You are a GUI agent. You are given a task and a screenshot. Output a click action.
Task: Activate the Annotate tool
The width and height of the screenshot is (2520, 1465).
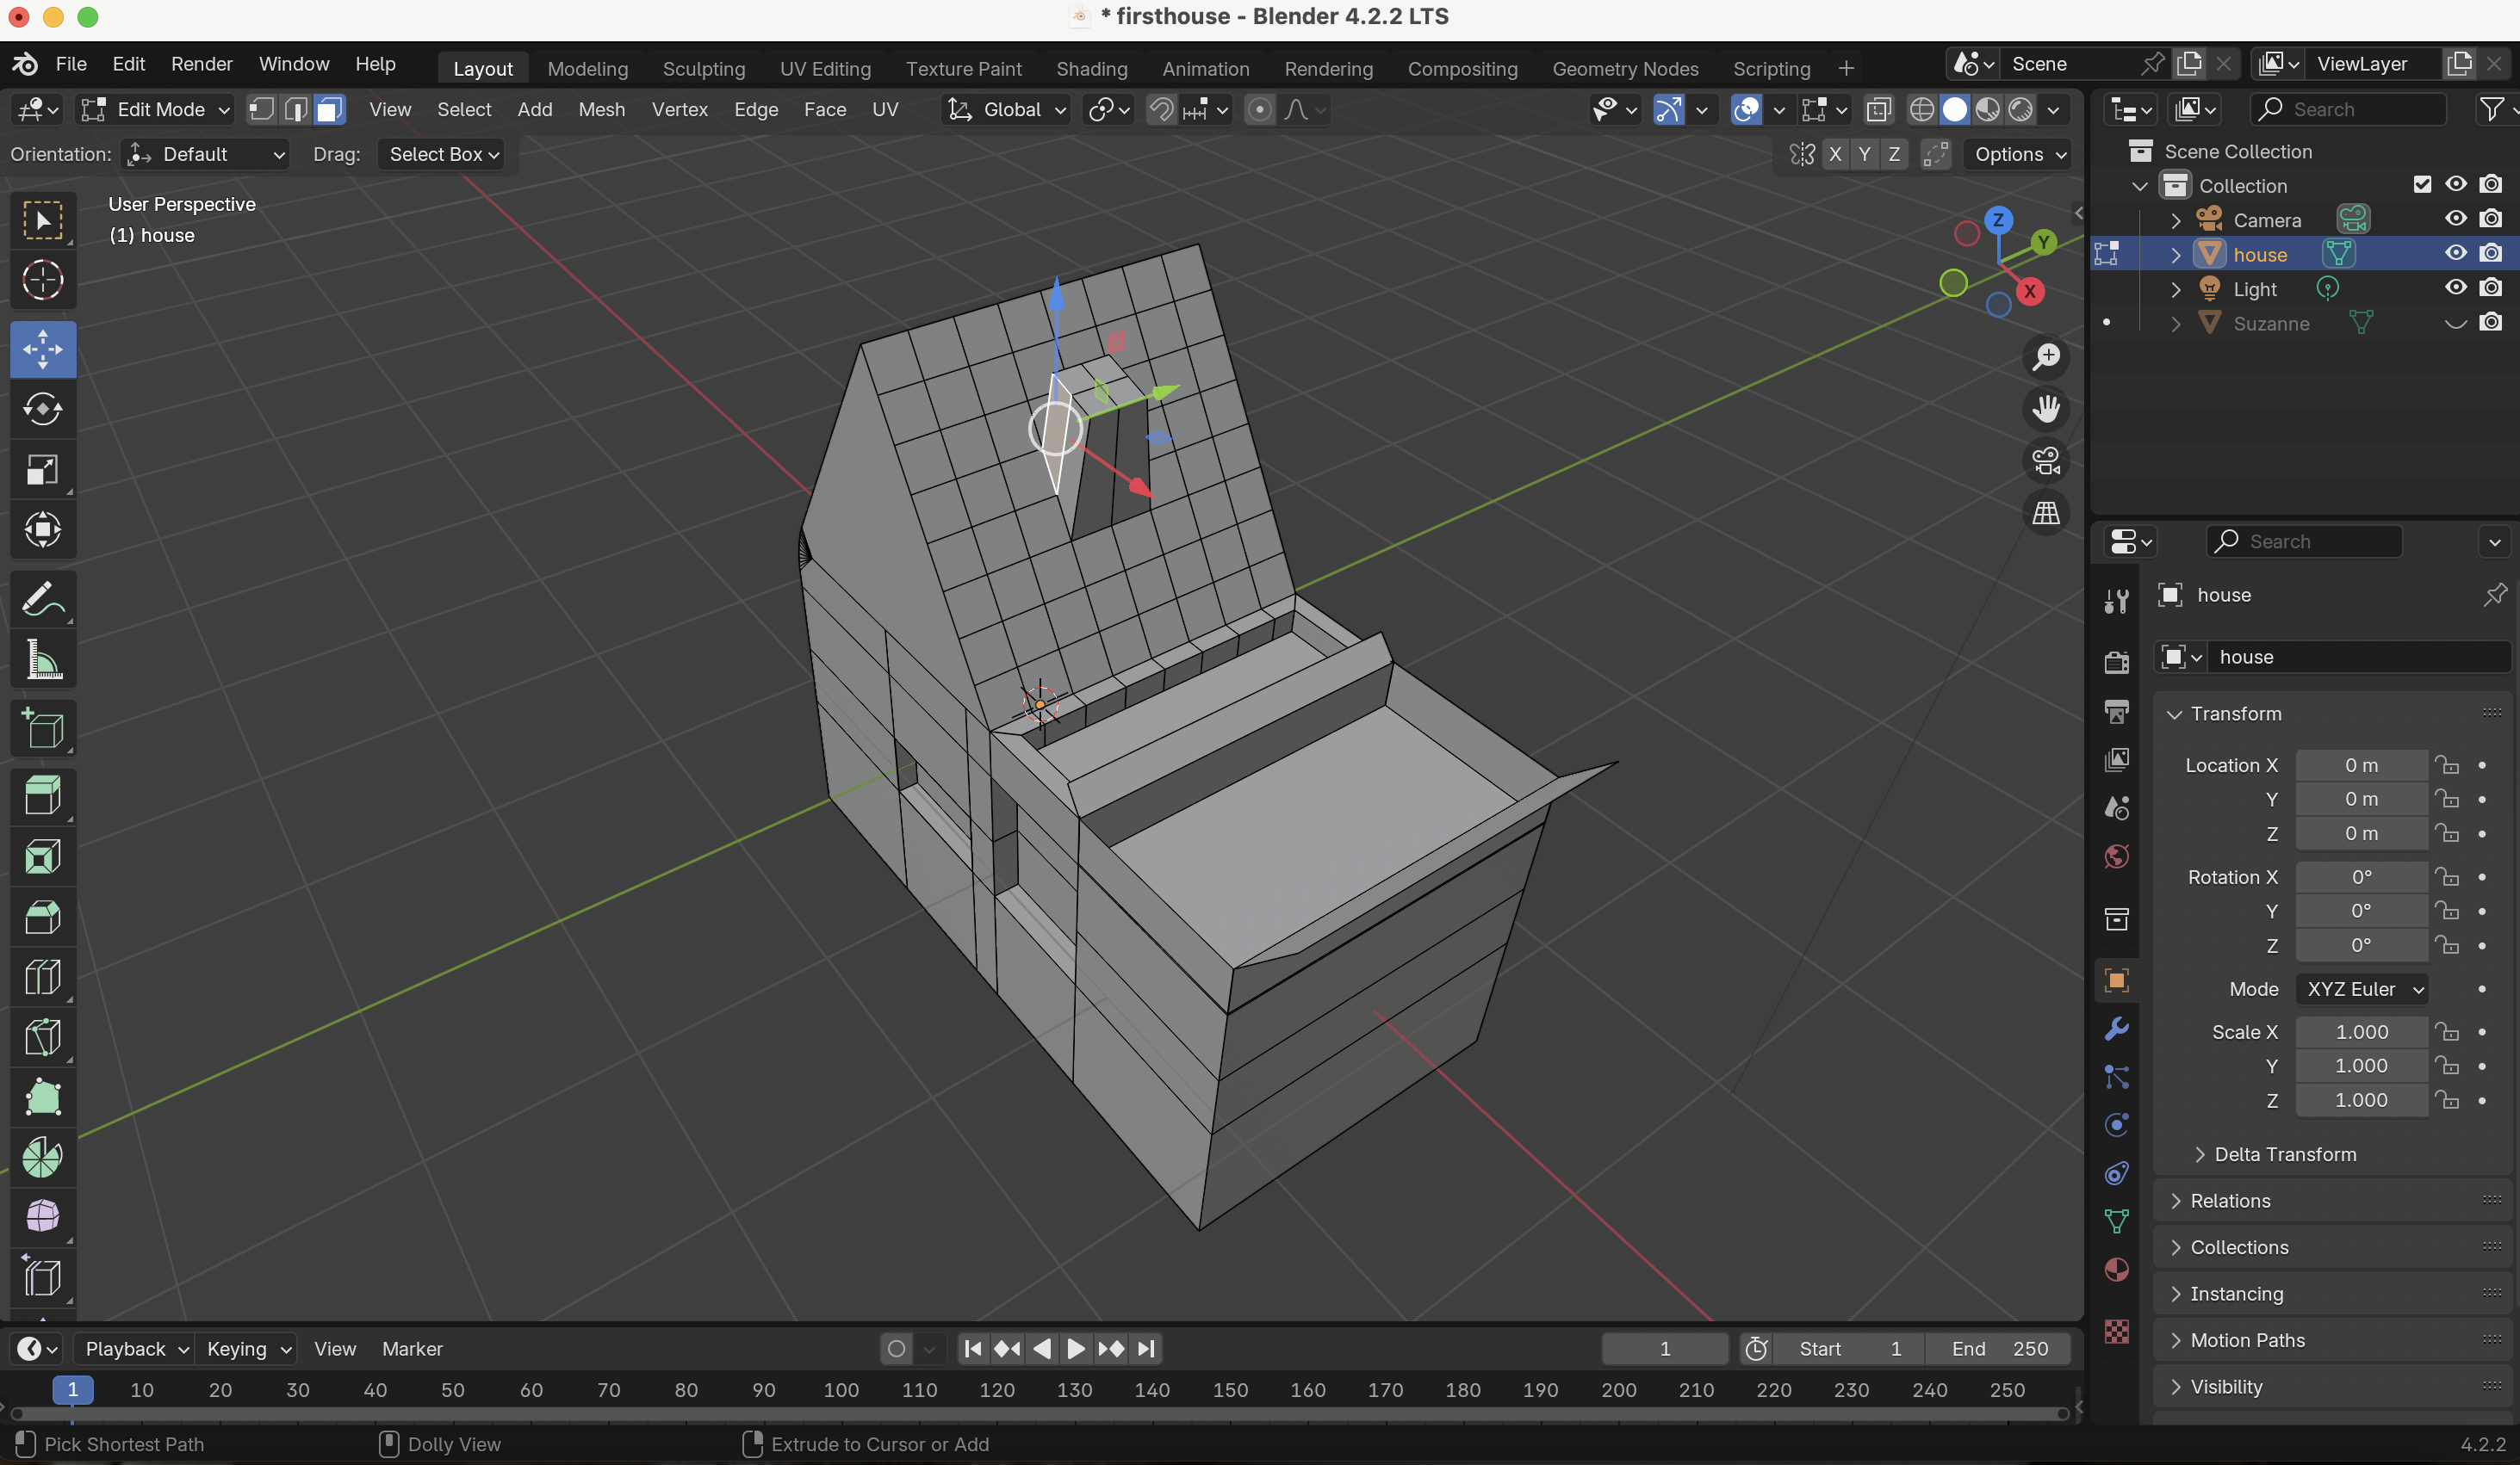(42, 600)
